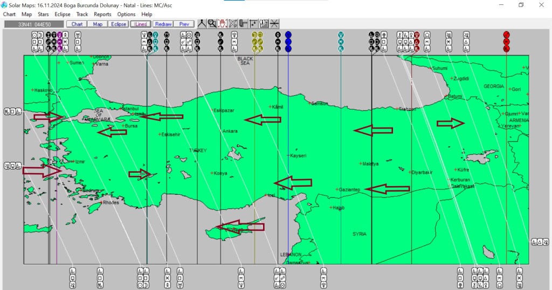
Task: Click the Ankara city label on map
Action: [x=230, y=131]
